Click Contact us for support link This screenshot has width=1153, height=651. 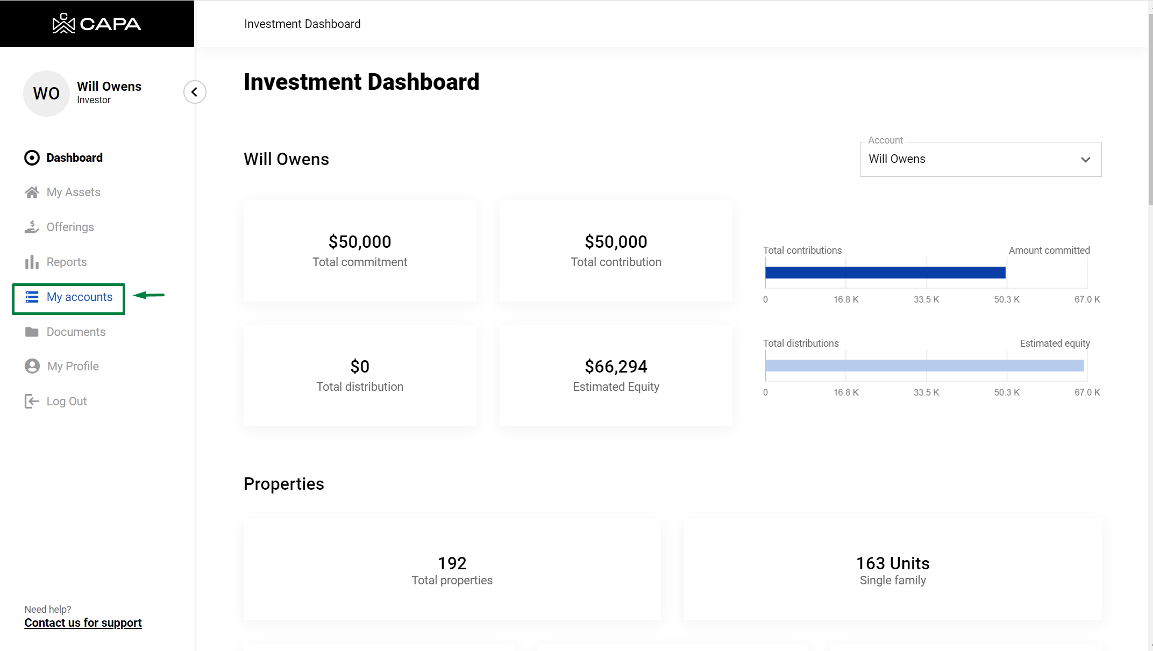[x=83, y=623]
